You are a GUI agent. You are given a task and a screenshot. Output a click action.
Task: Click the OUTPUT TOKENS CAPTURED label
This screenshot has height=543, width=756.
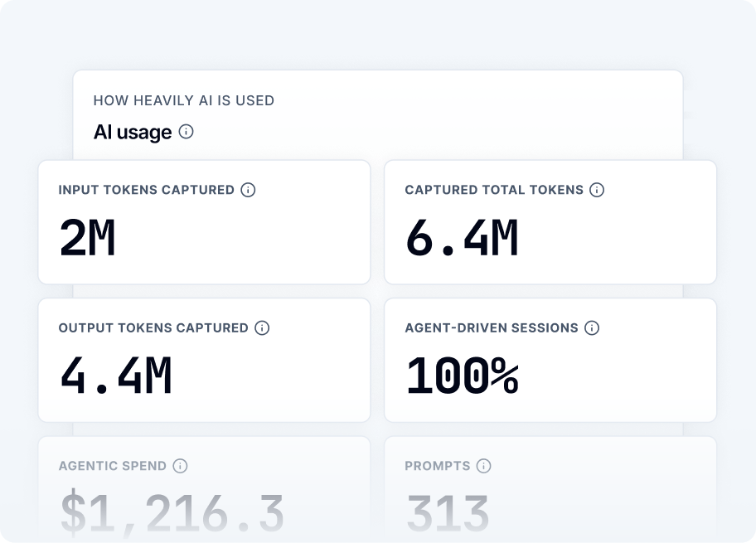point(153,328)
